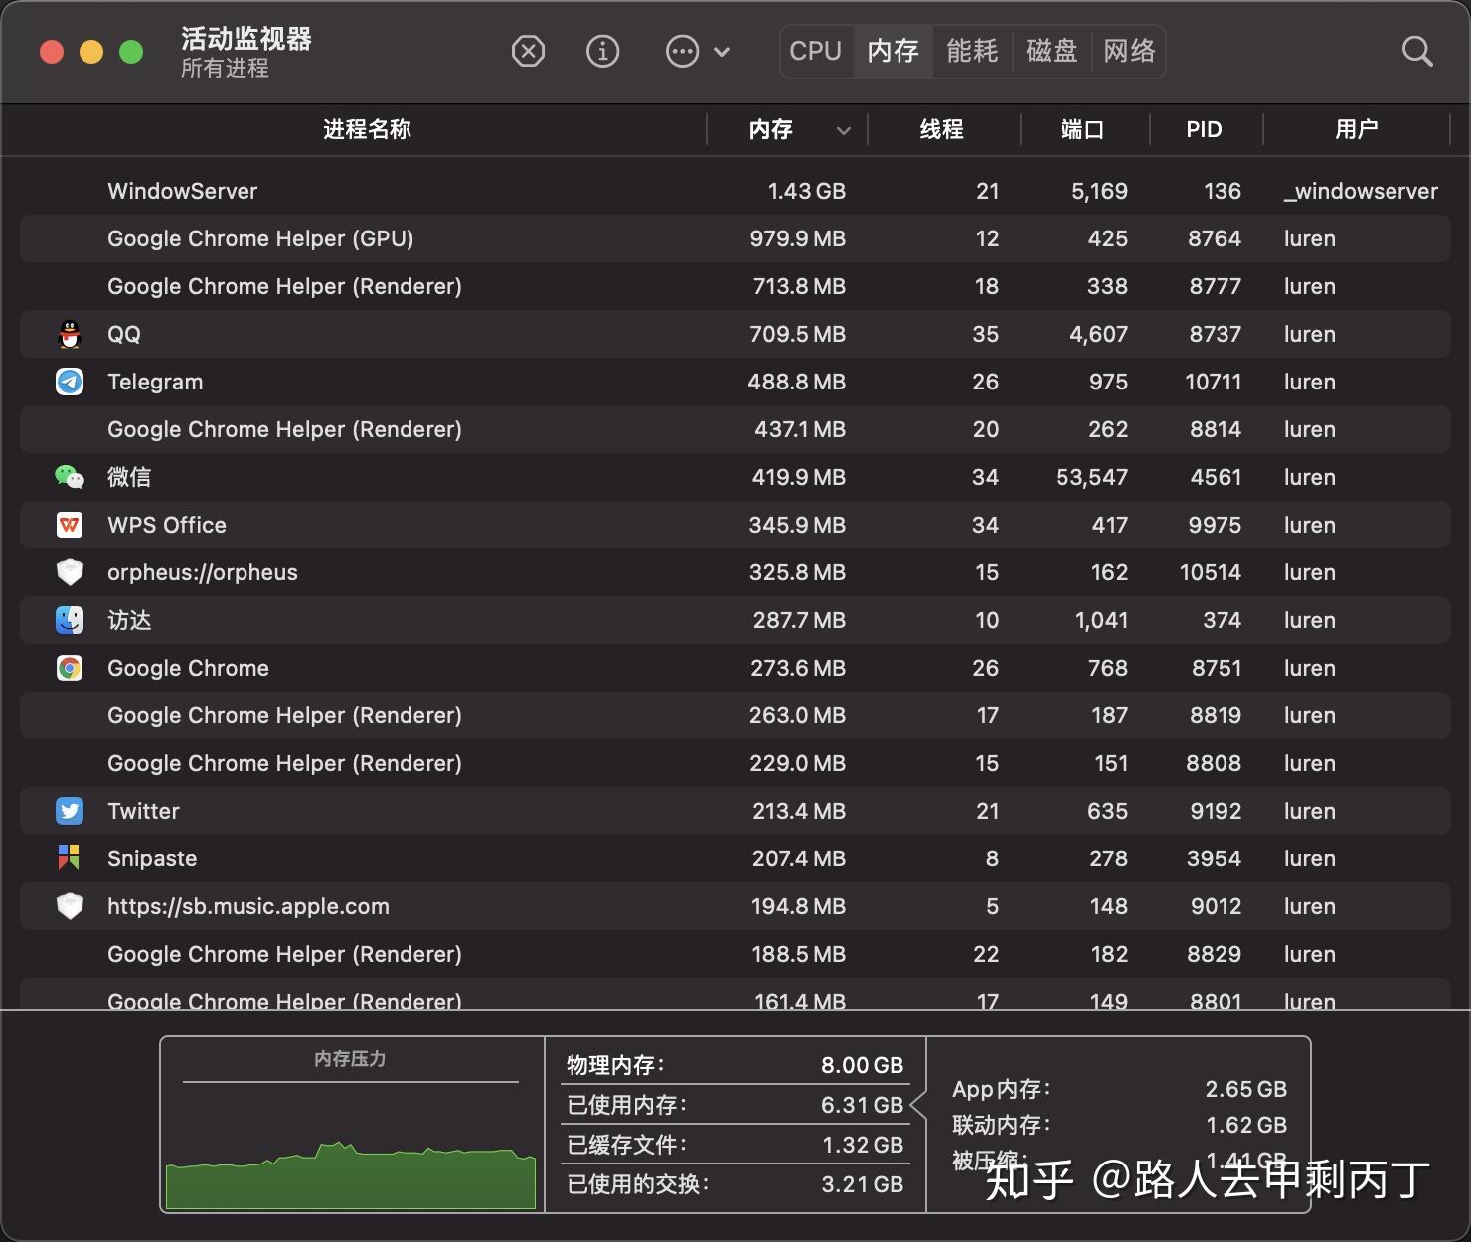Viewport: 1471px width, 1242px height.
Task: Click the 联动内存 1.62 GB entry
Action: (x=1119, y=1125)
